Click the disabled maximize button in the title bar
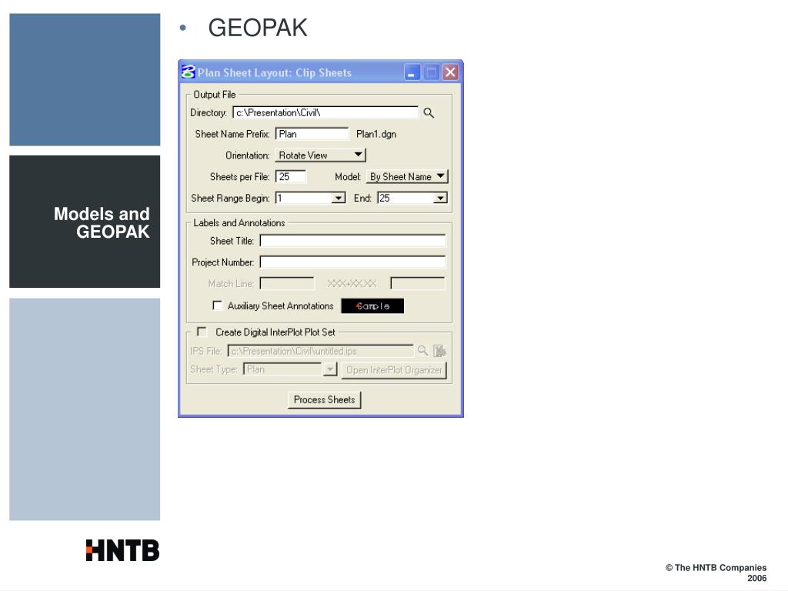This screenshot has width=788, height=591. [431, 72]
